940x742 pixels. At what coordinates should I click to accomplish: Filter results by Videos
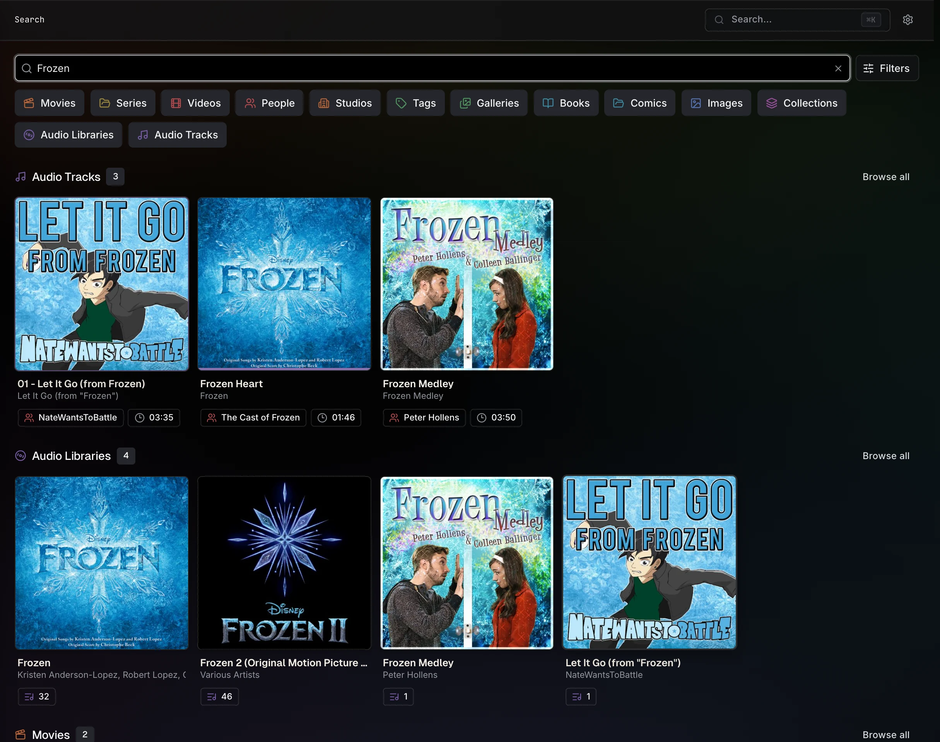point(195,103)
